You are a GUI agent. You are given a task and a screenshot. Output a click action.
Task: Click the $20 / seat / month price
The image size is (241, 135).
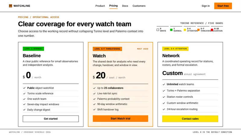[x=109, y=76]
